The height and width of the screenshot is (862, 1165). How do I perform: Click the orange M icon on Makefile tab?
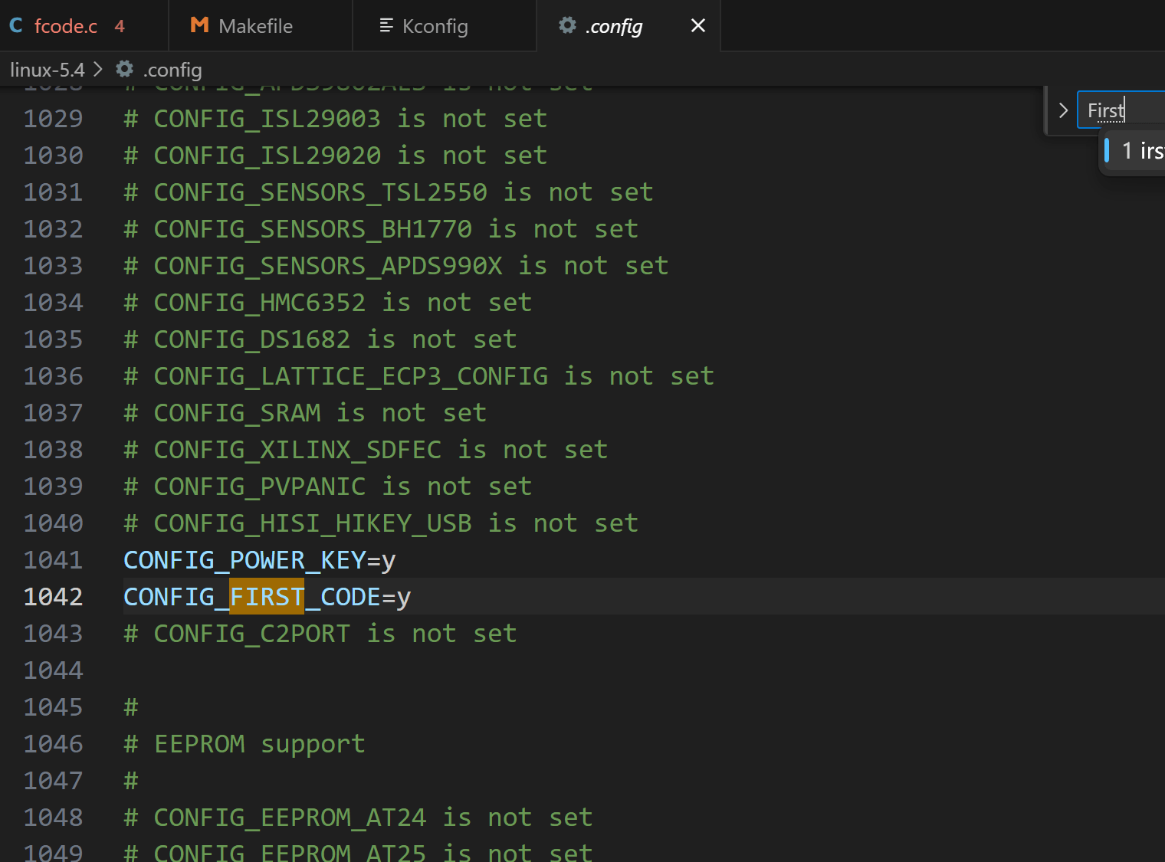199,25
